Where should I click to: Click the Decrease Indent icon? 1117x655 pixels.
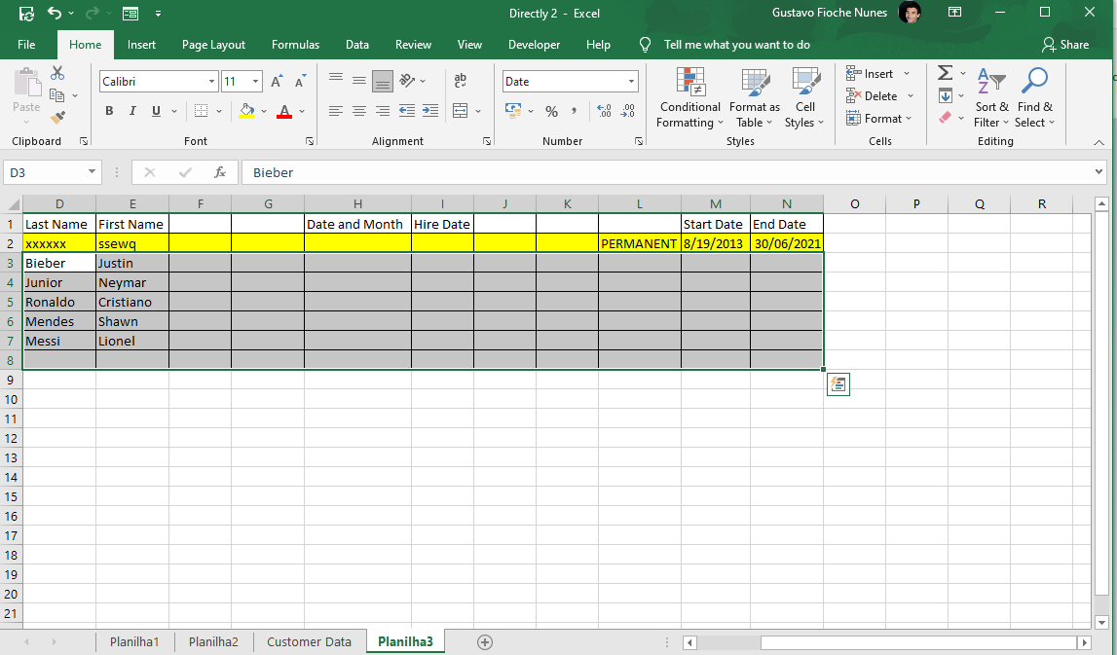(407, 110)
